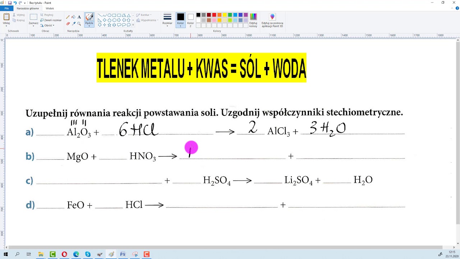This screenshot has width=460, height=259.
Task: Open the Obróć rotate dropdown
Action: (x=47, y=26)
